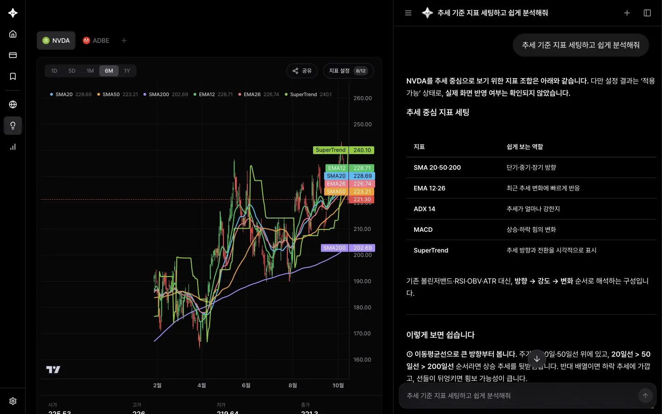Select the 1D timeframe
The height and width of the screenshot is (414, 662).
54,71
